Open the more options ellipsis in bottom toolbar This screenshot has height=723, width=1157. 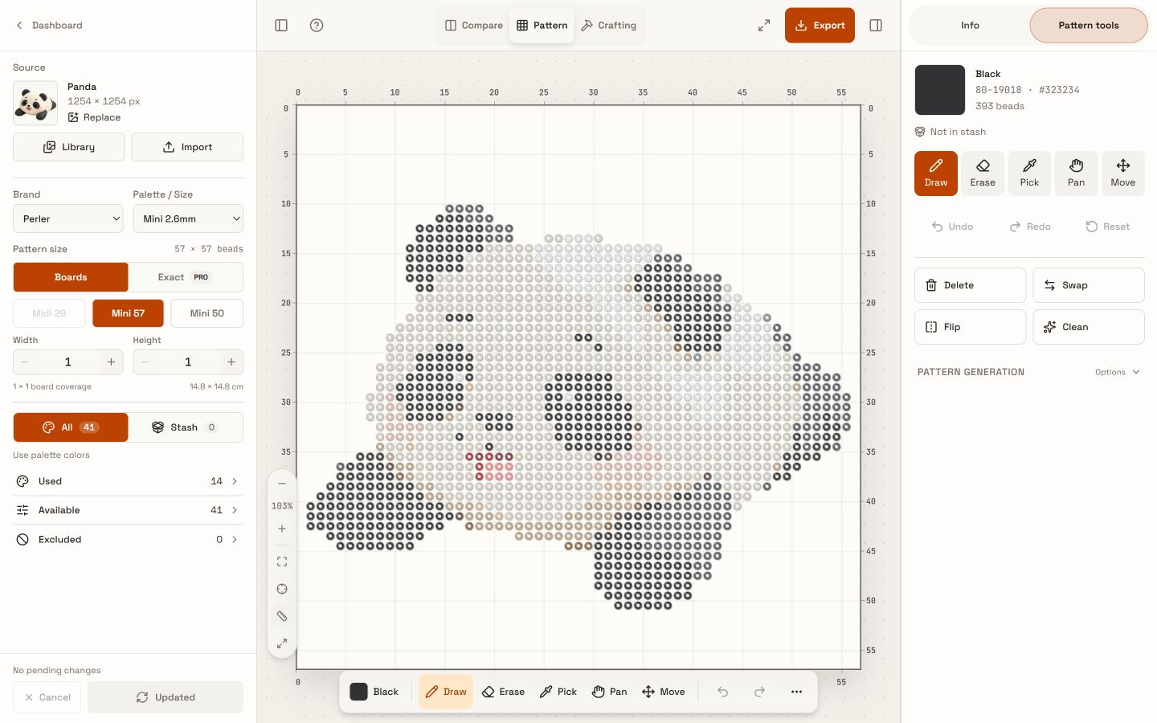point(796,692)
